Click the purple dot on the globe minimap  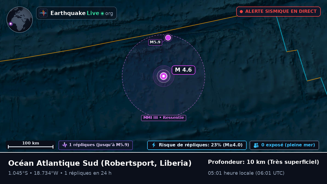click(x=11, y=24)
